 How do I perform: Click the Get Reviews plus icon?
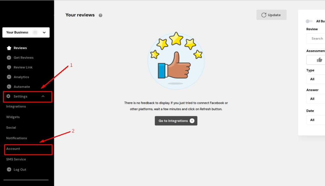[9, 58]
